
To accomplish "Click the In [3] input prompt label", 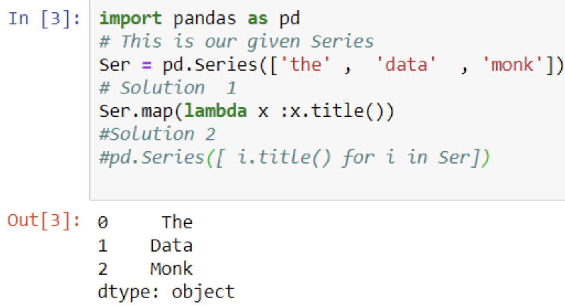I will 44,18.
